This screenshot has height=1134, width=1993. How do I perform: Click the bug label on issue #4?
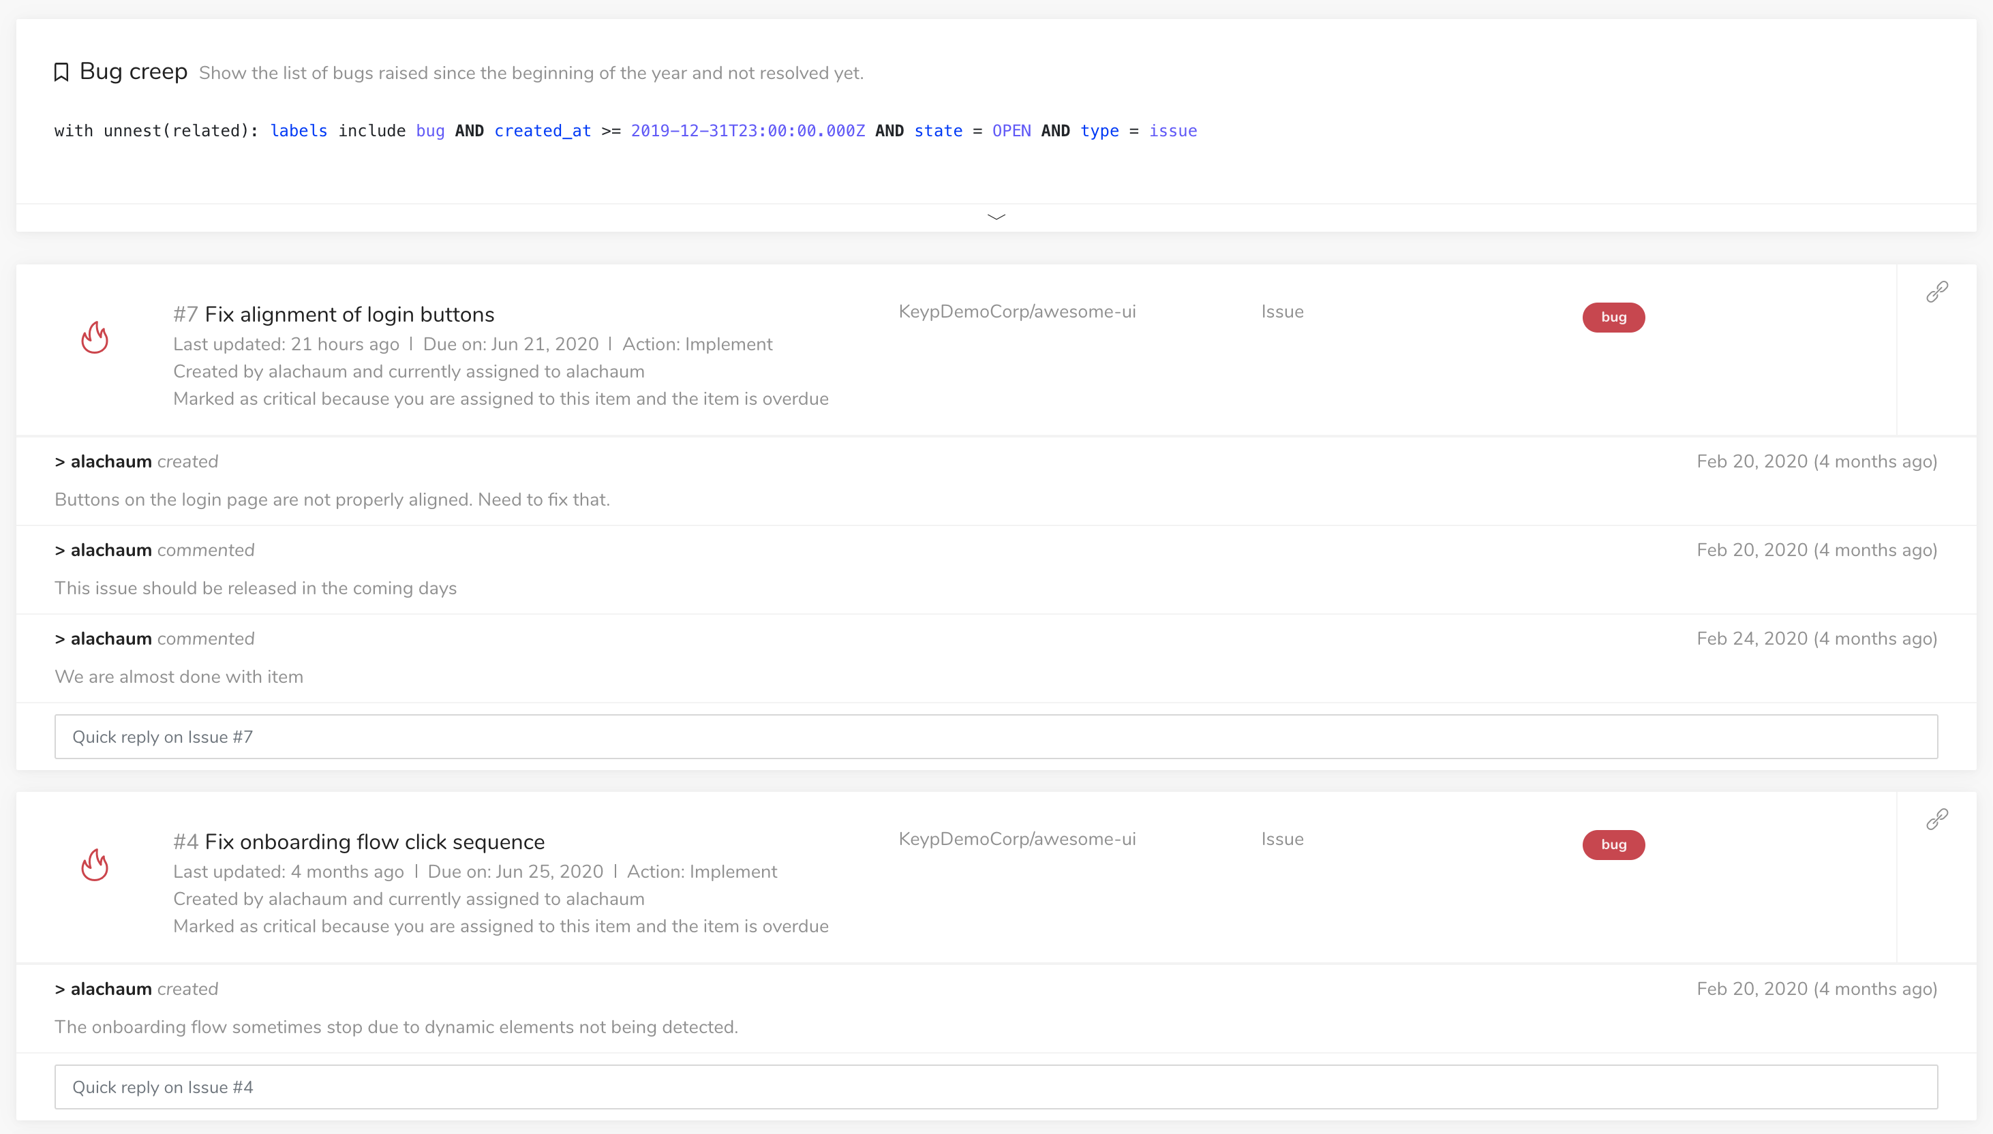1614,844
